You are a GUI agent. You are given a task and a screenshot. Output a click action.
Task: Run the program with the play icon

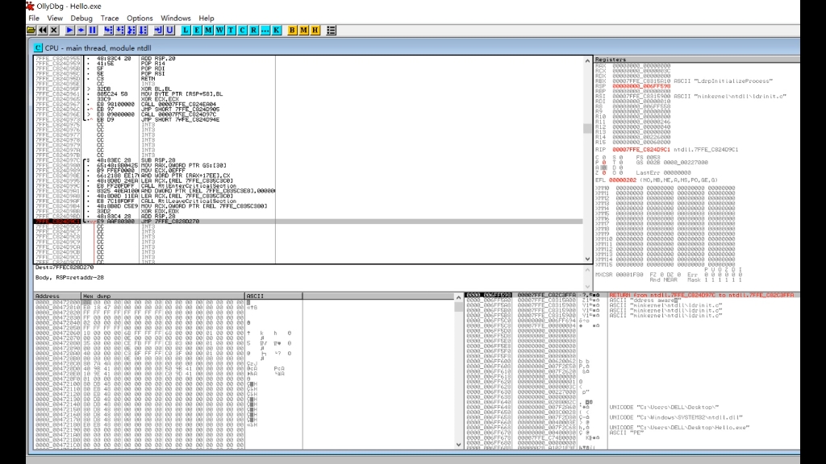[x=69, y=31]
